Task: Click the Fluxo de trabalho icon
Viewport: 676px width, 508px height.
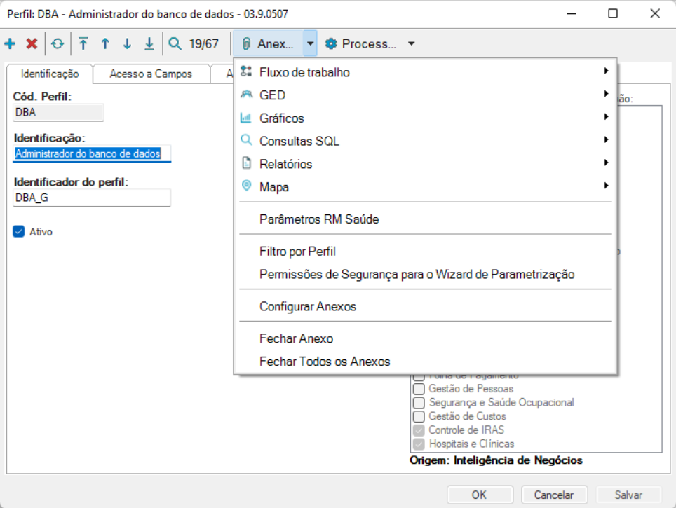Action: pos(246,71)
